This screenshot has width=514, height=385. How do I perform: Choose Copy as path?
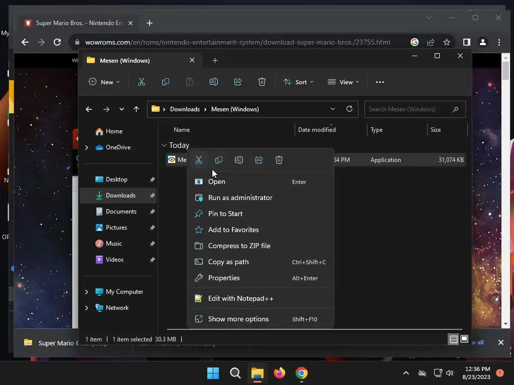tap(261, 262)
